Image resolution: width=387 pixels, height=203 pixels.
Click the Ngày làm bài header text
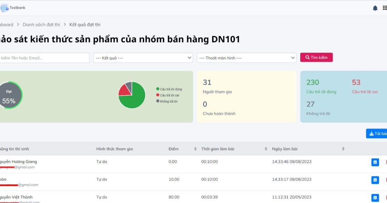click(x=285, y=149)
